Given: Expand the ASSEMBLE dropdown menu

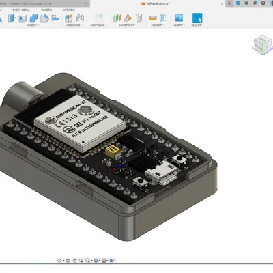Looking at the screenshot, I should (x=74, y=25).
